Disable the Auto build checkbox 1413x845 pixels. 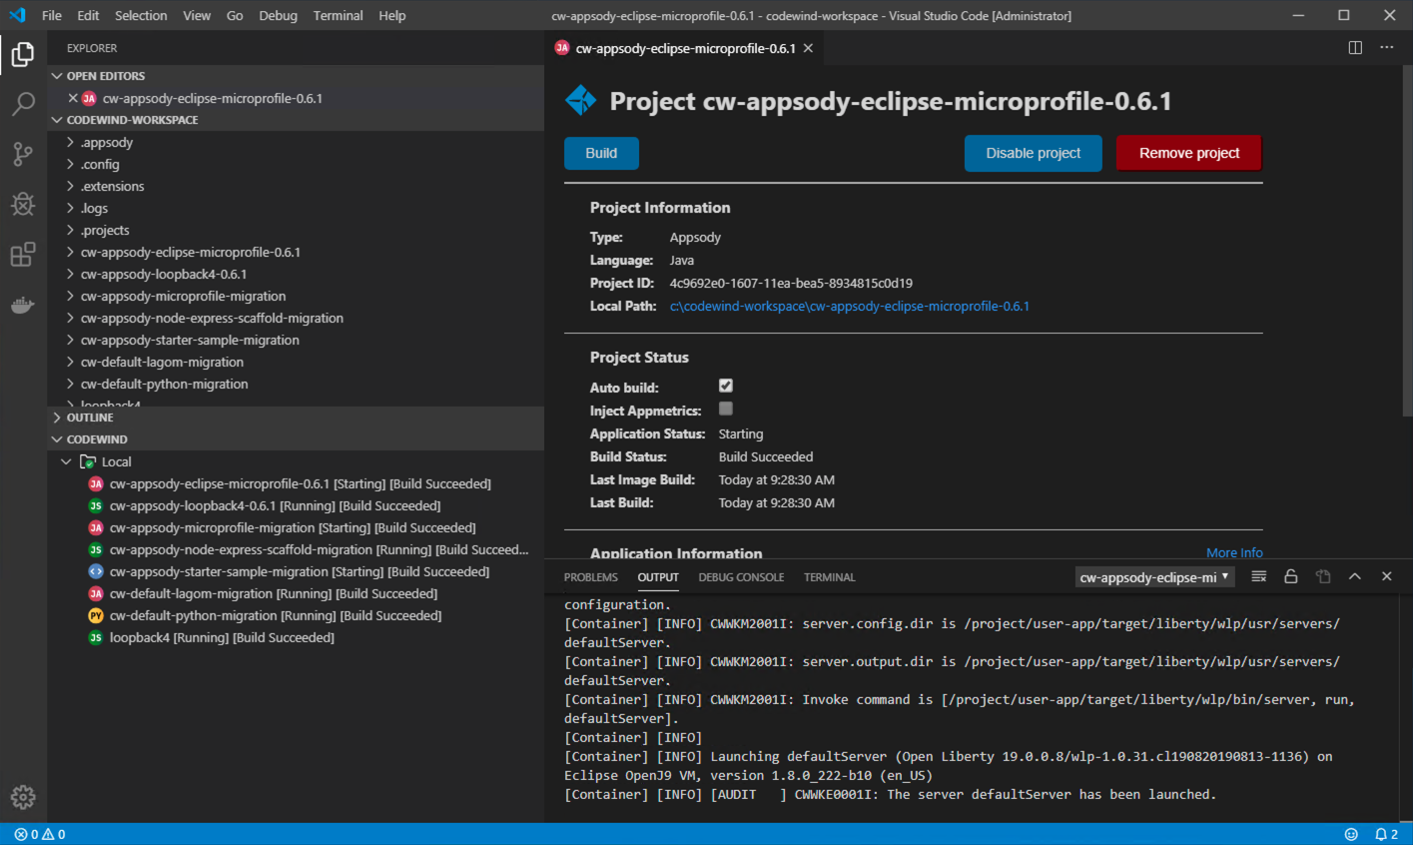pyautogui.click(x=726, y=386)
